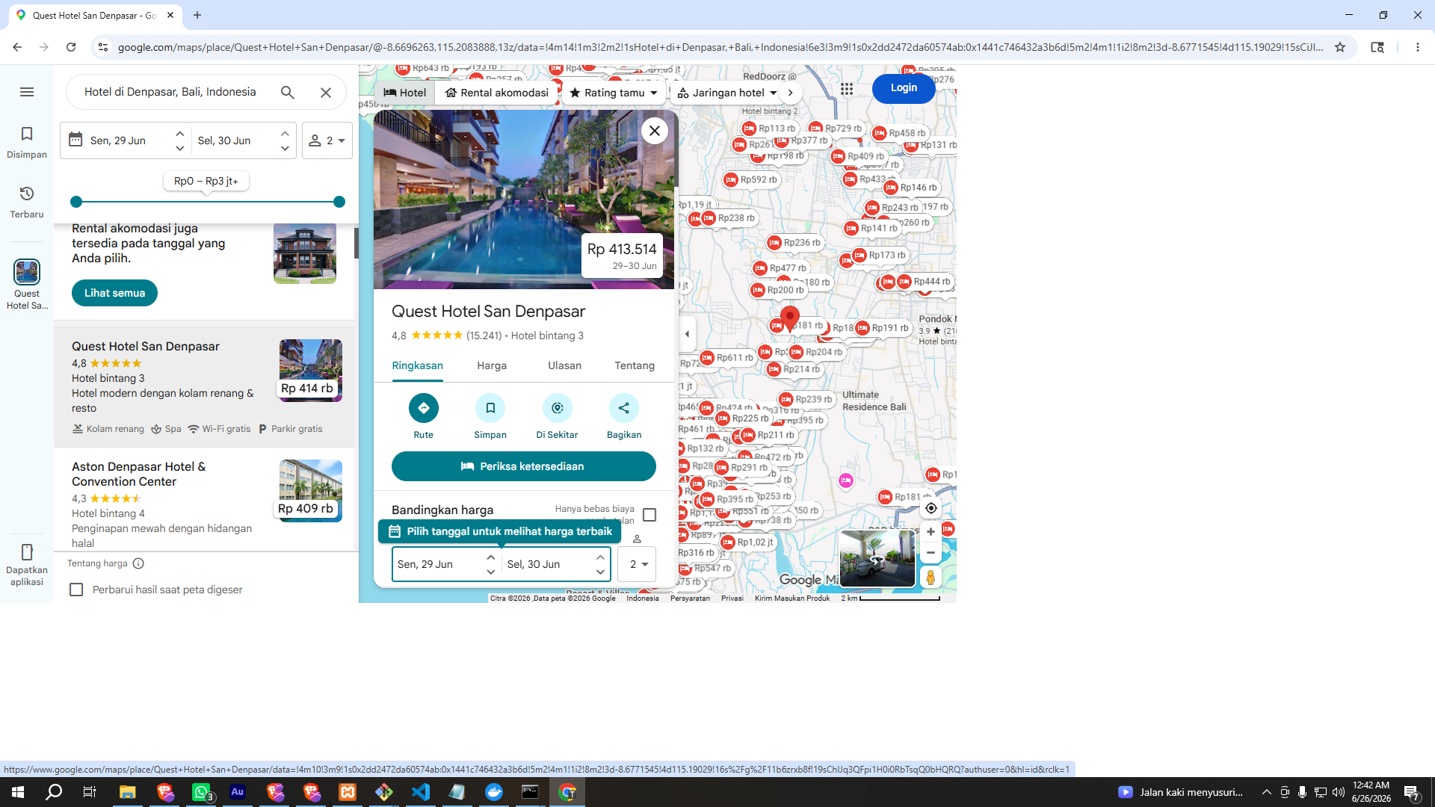
Task: Click the Rp592 rb hotel marker
Action: (x=751, y=180)
